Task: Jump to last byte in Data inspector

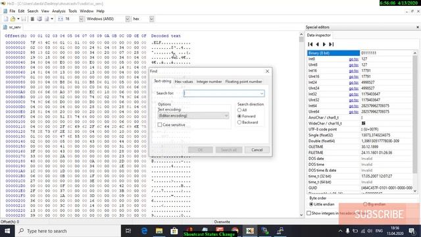Action: (x=332, y=44)
